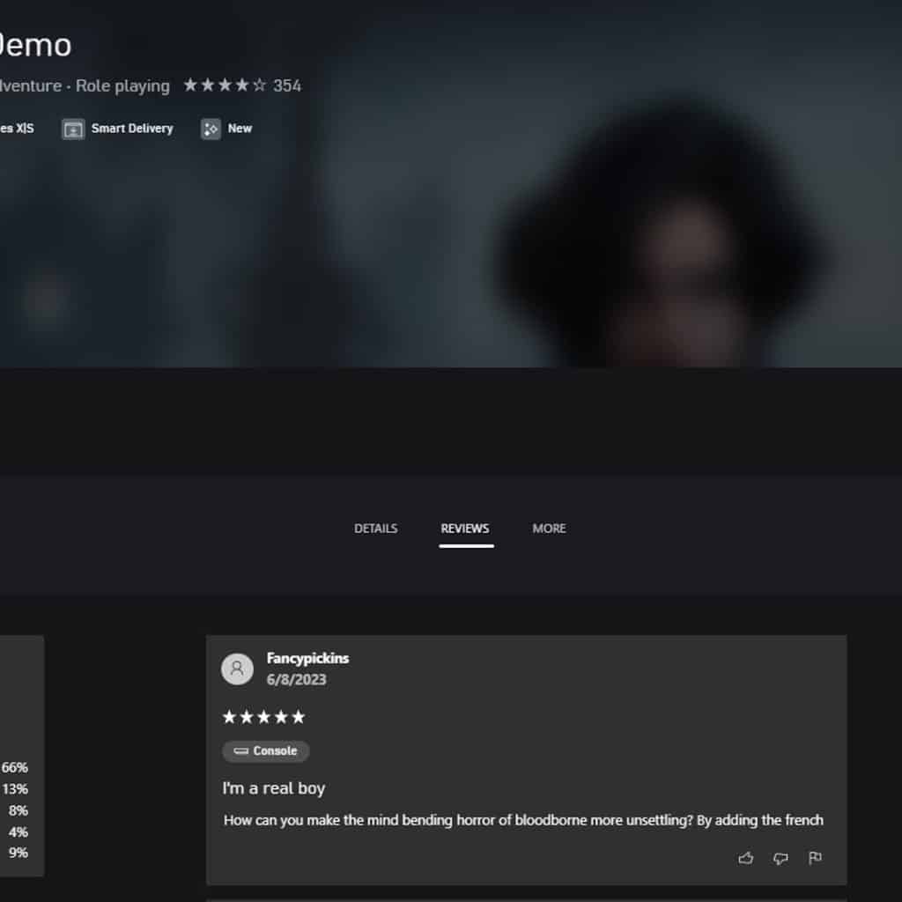This screenshot has height=902, width=902.
Task: Open the MORE tab
Action: [549, 529]
